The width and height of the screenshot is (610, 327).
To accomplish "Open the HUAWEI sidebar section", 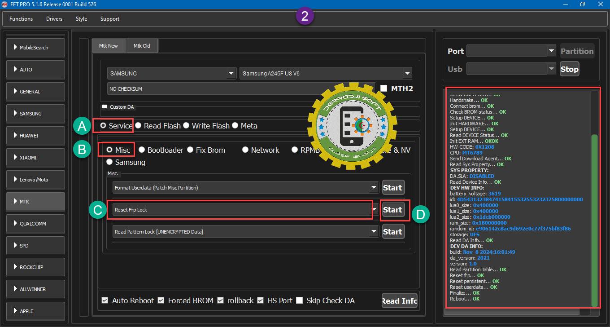I will point(35,136).
